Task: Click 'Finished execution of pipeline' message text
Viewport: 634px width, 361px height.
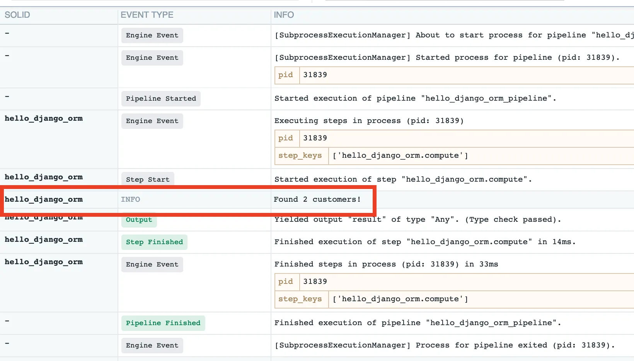Action: [418, 323]
